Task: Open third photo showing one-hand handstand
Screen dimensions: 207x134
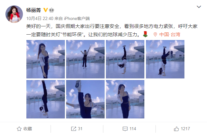Action: 125,59
